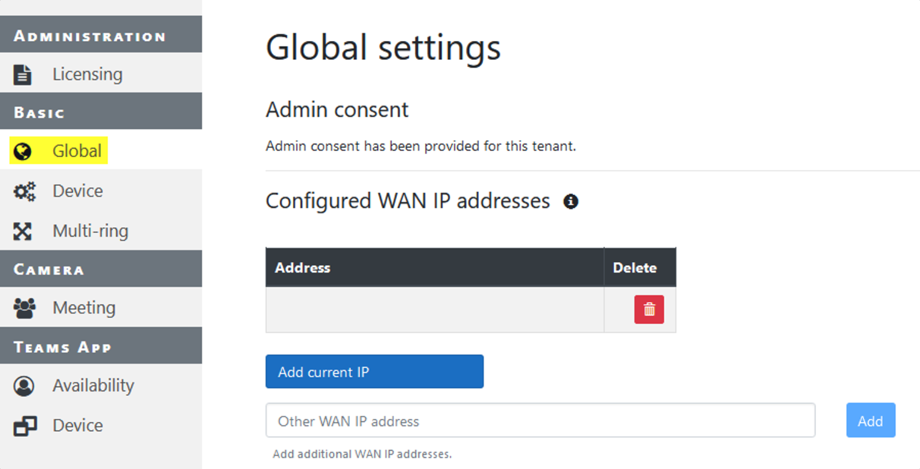This screenshot has width=920, height=469.
Task: Open Device text under Basic section
Action: pos(78,191)
